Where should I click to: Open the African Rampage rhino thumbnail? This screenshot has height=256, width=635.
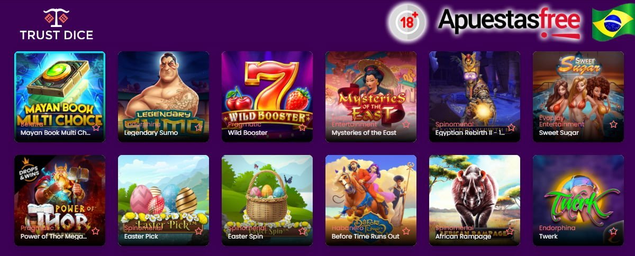coord(475,200)
